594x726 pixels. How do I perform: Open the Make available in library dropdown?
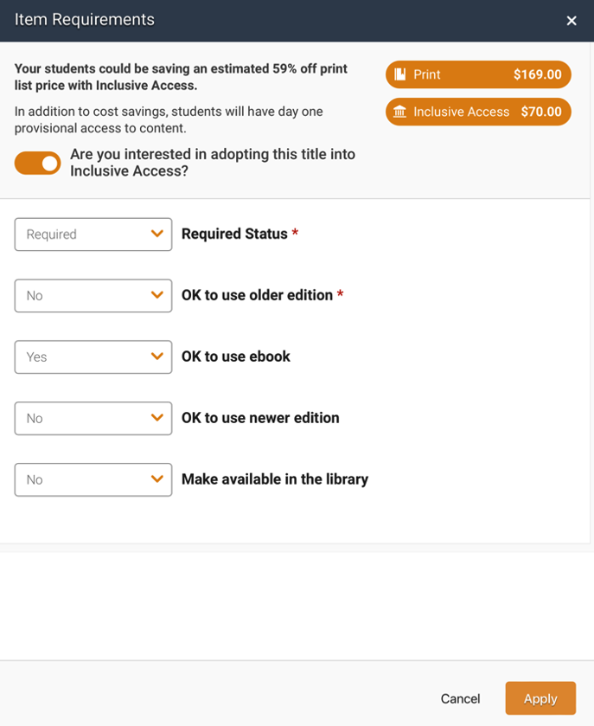click(93, 479)
